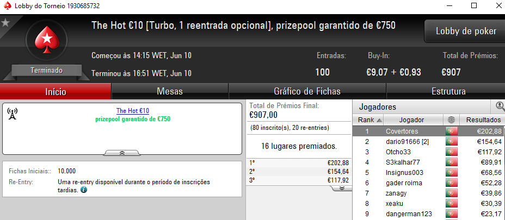Sort players by country globe icon
Image resolution: width=505 pixels, height=220 pixels.
point(451,120)
